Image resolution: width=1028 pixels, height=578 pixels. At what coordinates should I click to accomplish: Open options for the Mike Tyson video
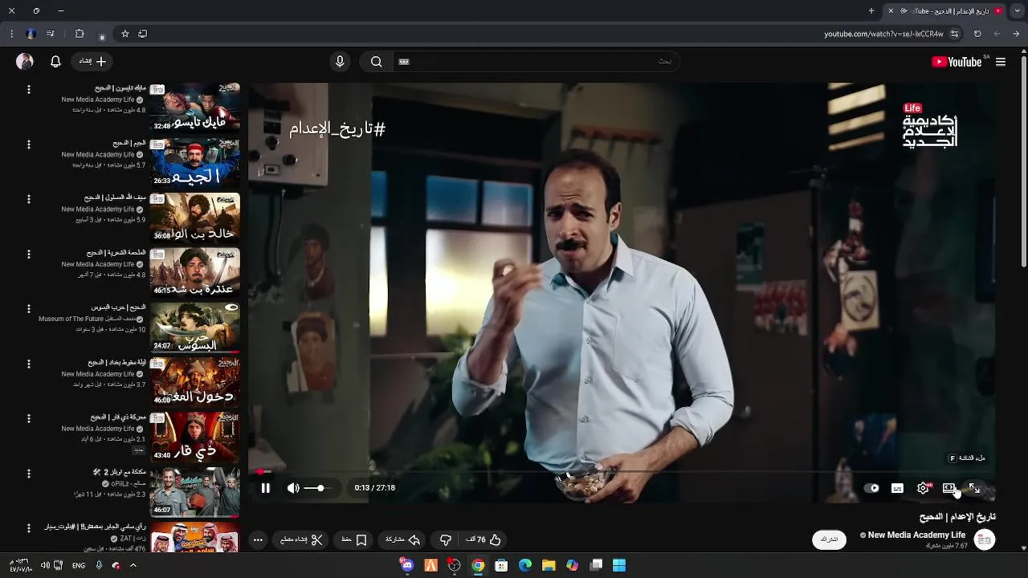tap(29, 90)
